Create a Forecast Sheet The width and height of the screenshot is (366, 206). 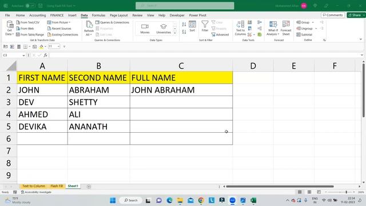coord(286,28)
